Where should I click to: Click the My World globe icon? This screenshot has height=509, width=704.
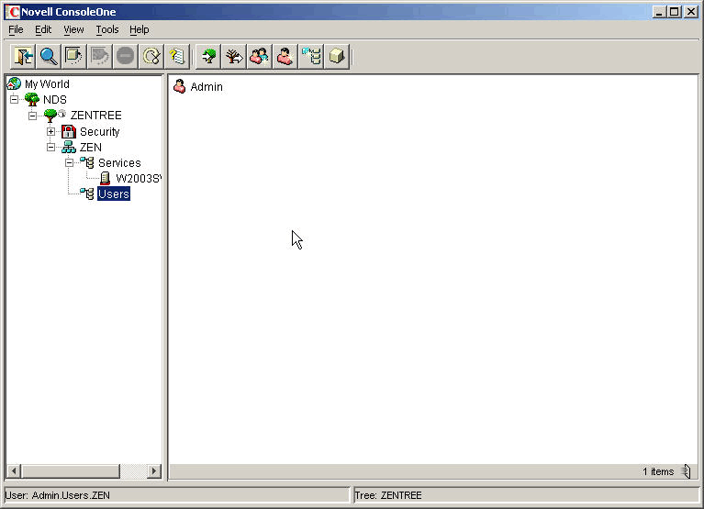tap(14, 83)
